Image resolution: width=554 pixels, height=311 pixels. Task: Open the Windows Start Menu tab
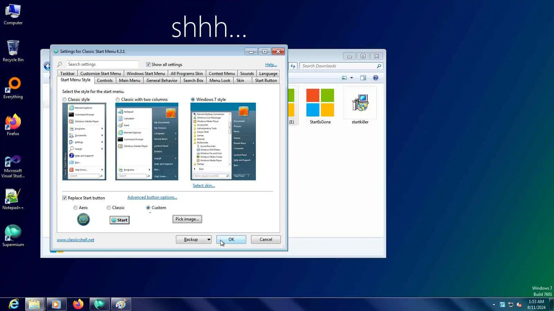click(x=146, y=74)
